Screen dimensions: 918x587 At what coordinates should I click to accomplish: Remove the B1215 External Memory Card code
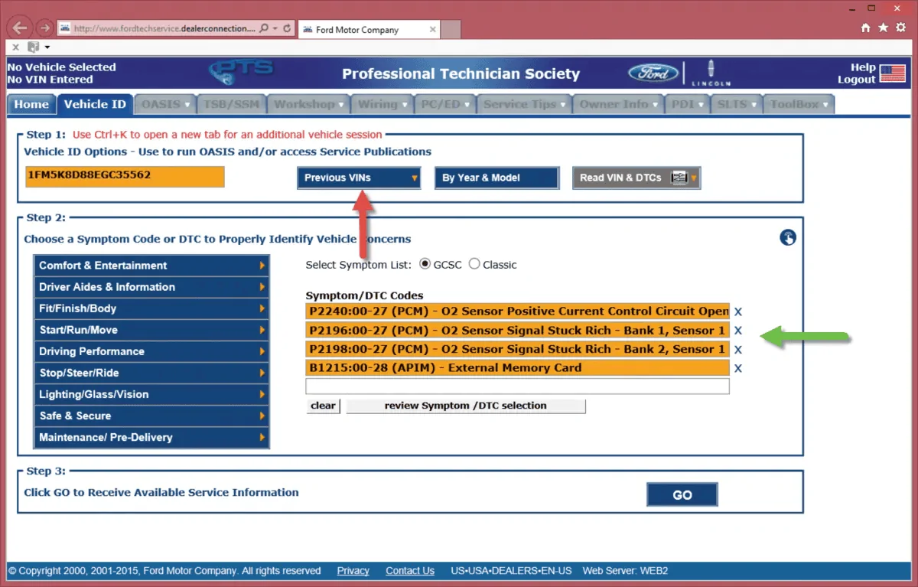point(738,368)
